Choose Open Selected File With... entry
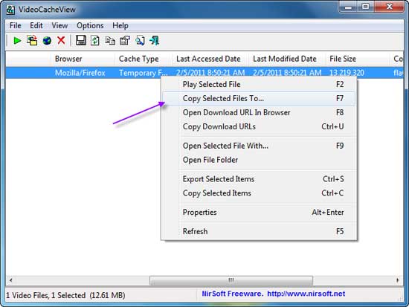409x307 pixels. coord(259,146)
